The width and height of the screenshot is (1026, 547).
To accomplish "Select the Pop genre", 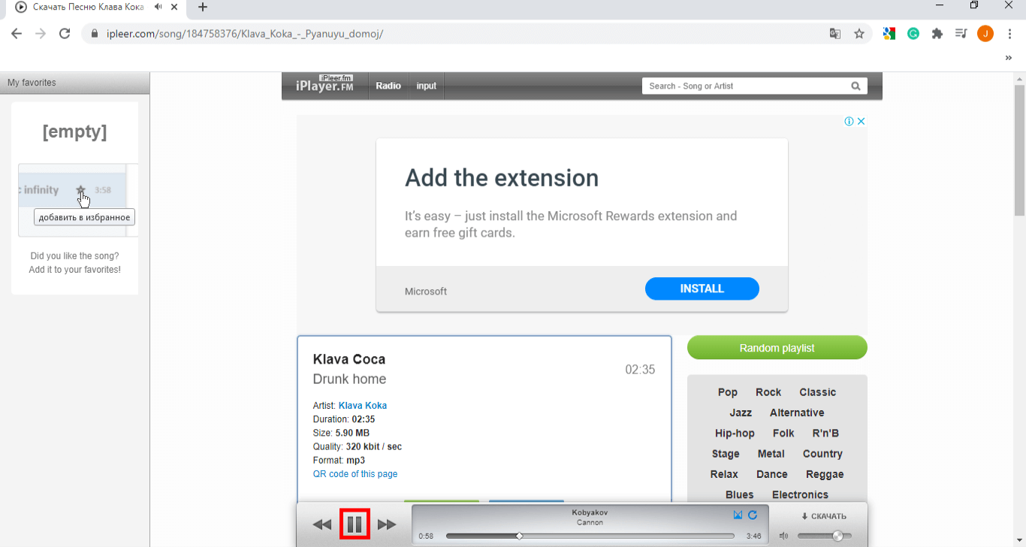I will point(728,392).
